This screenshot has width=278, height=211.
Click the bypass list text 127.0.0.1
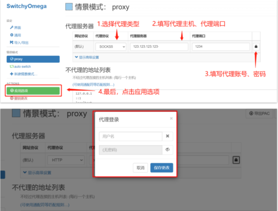pos(84,93)
